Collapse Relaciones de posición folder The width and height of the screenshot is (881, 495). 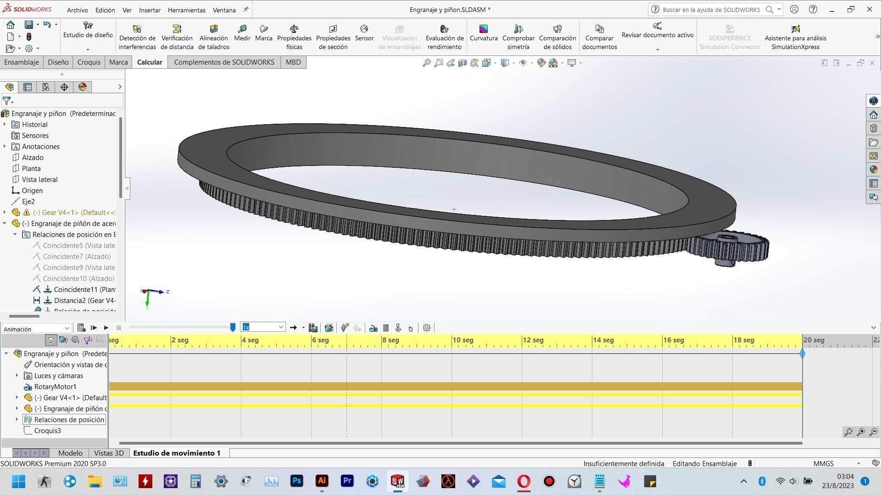tap(15, 234)
